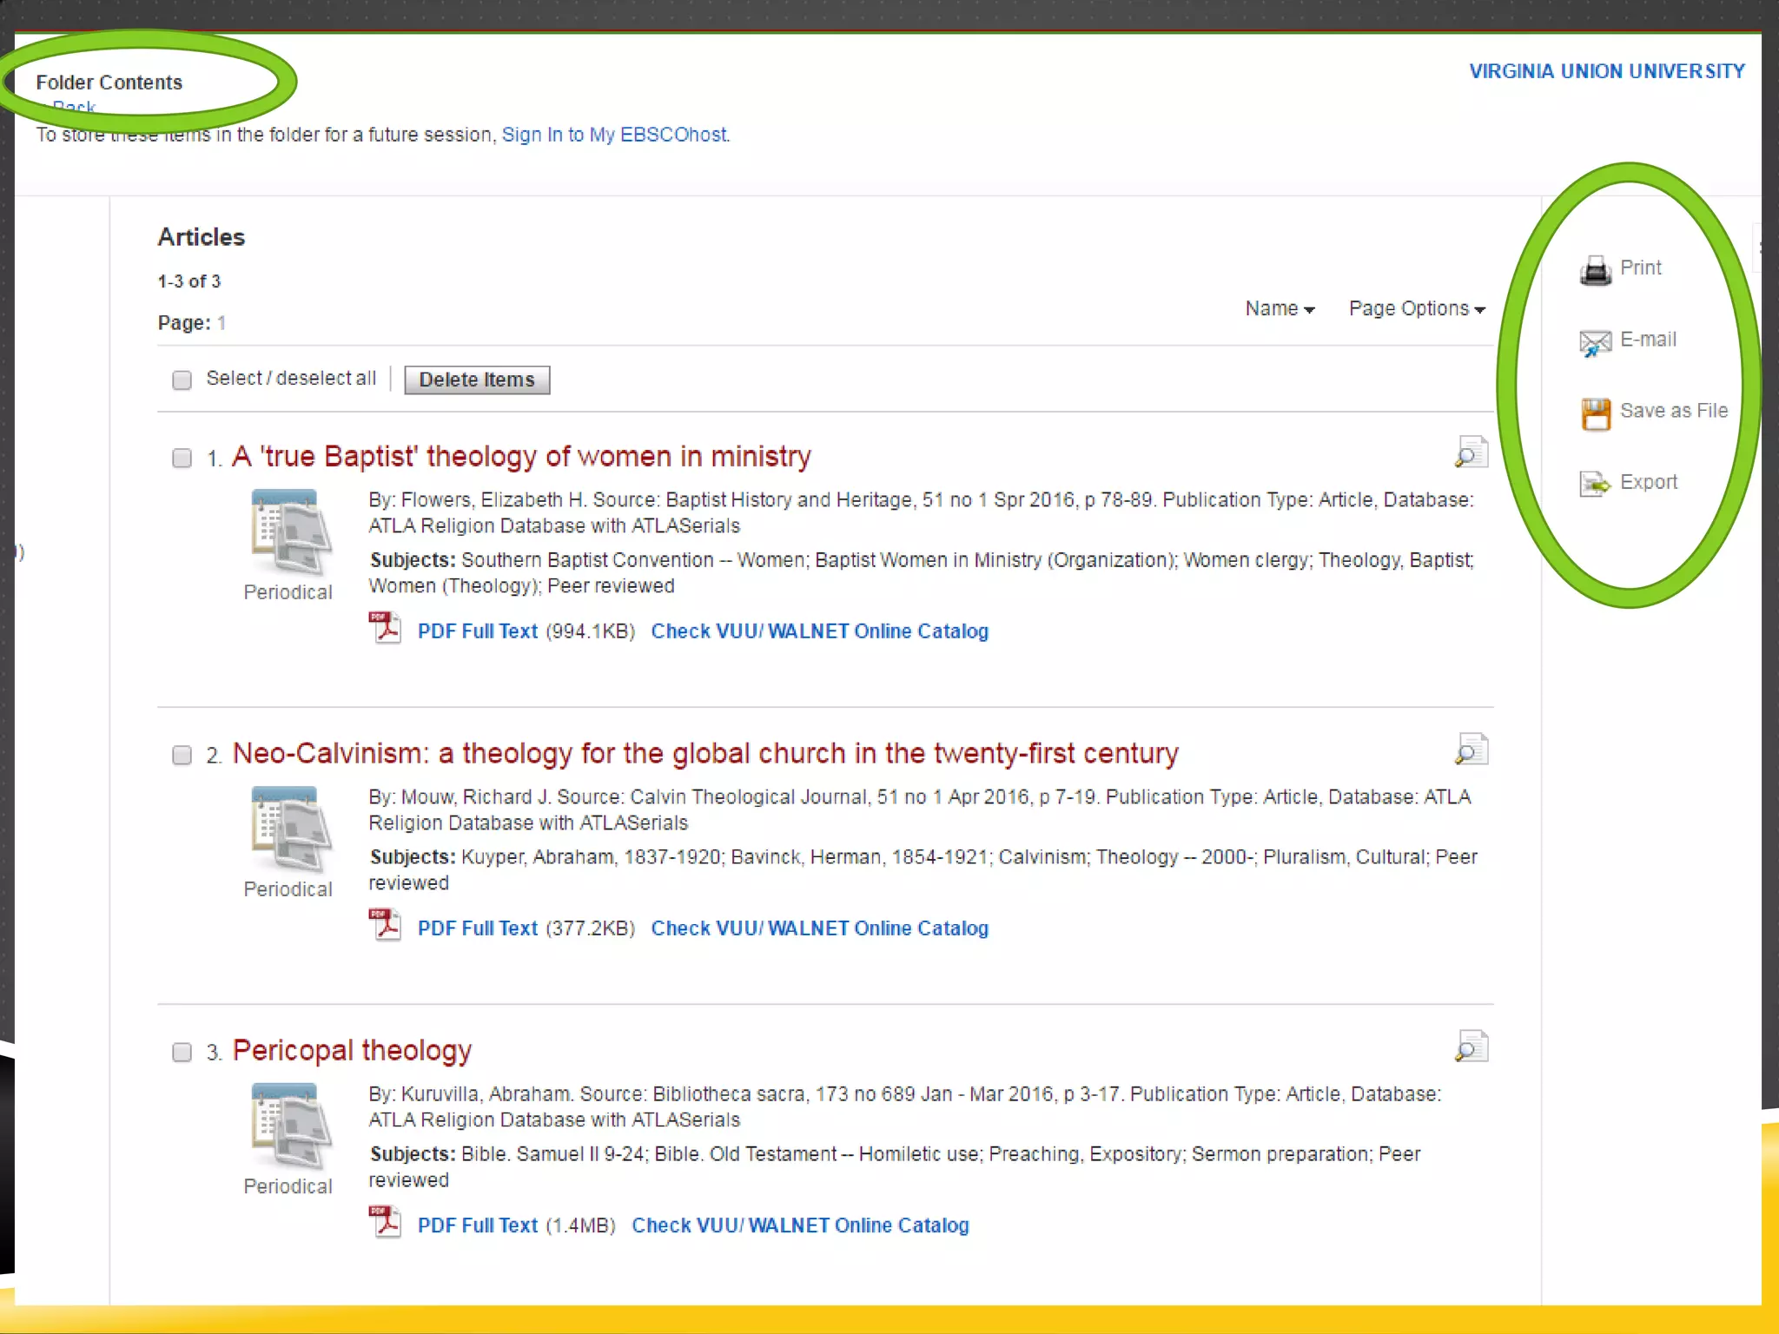Click the Export icon
The height and width of the screenshot is (1334, 1779).
(x=1595, y=484)
